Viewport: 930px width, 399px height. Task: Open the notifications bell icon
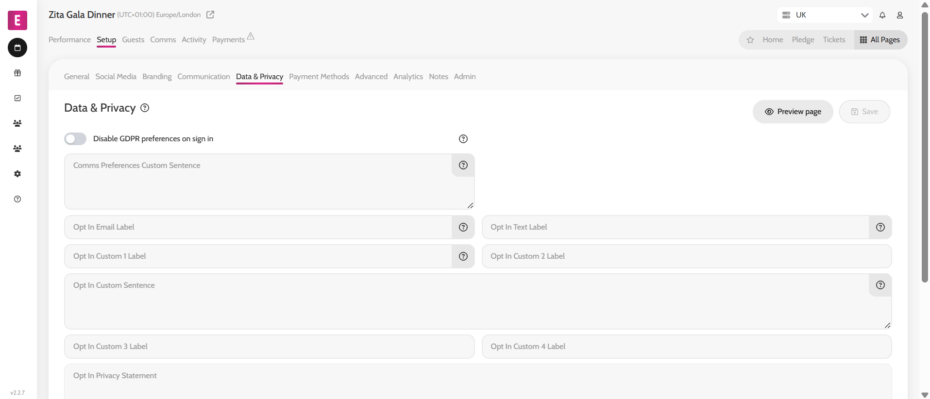coord(882,15)
